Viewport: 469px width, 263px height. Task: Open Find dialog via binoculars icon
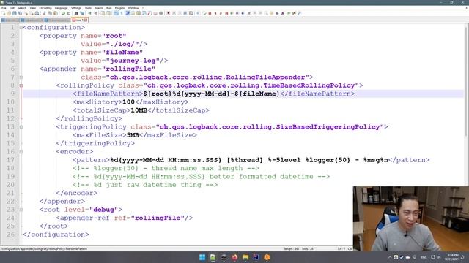pos(76,13)
